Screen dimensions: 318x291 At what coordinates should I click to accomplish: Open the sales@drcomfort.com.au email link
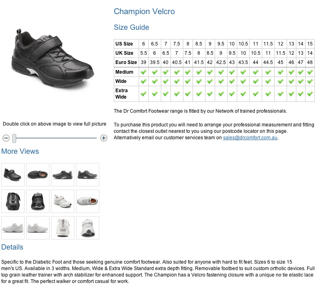(x=250, y=138)
